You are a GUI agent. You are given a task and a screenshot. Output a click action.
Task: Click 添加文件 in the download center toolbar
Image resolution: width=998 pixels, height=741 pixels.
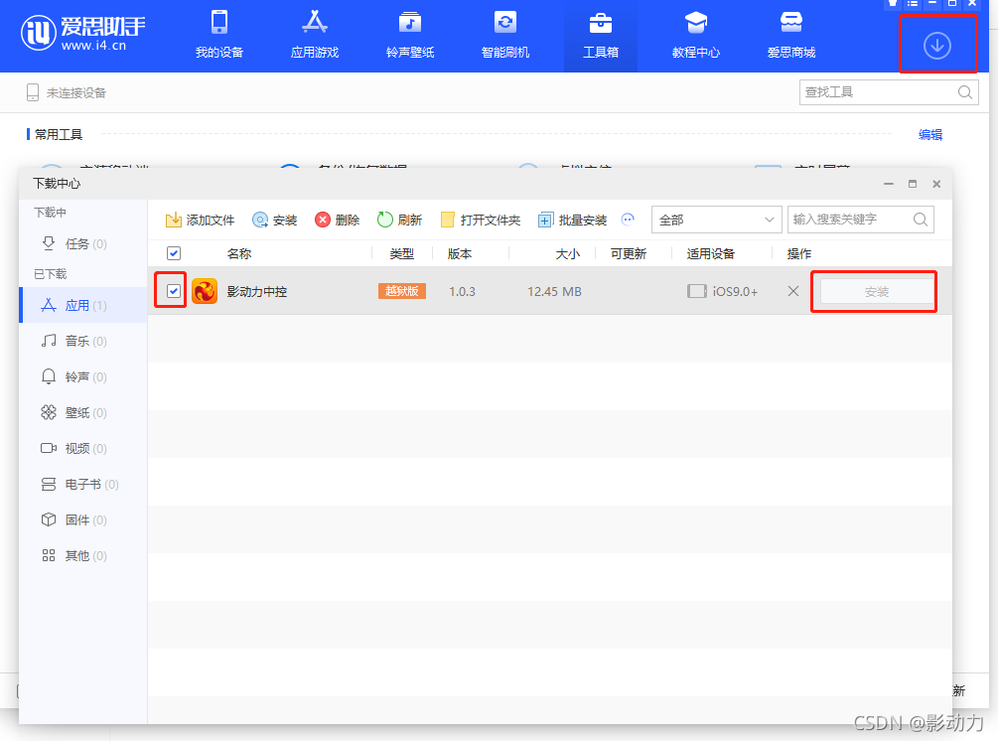[200, 221]
